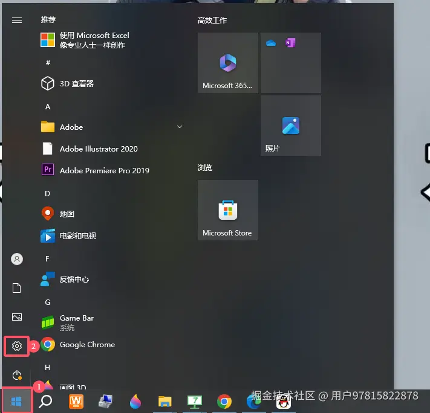Jump via the D letter header
This screenshot has height=413, width=430.
[47, 194]
